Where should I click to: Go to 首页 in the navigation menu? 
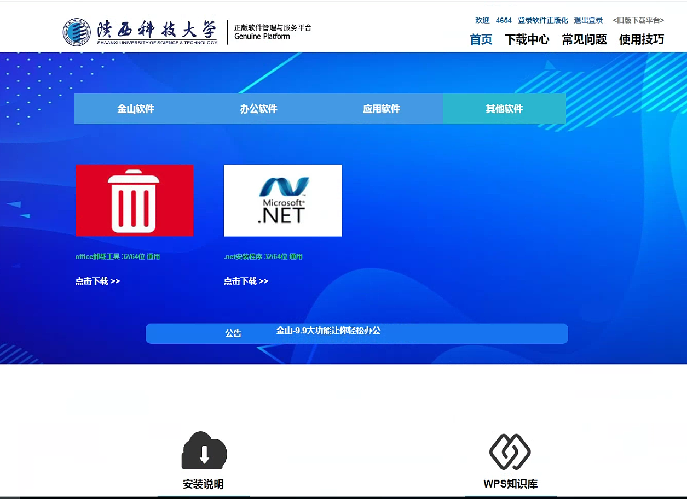pyautogui.click(x=481, y=39)
